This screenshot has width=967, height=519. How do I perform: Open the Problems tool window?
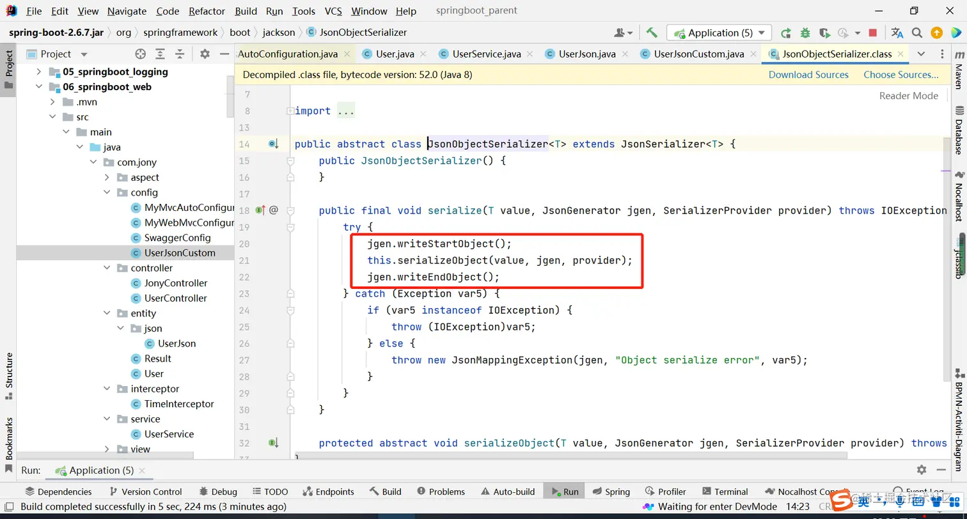click(x=441, y=492)
